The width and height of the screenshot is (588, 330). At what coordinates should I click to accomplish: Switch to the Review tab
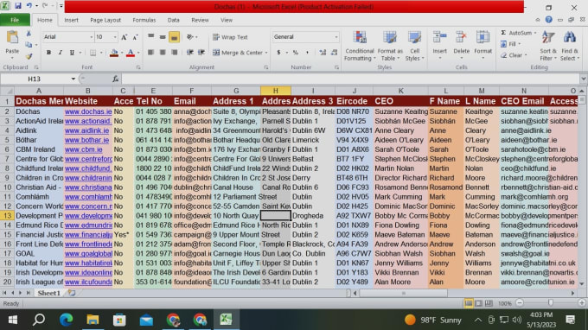pyautogui.click(x=200, y=20)
